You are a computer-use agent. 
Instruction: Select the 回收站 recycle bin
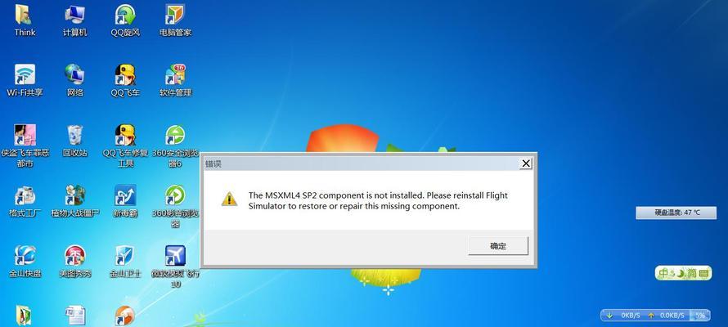74,141
